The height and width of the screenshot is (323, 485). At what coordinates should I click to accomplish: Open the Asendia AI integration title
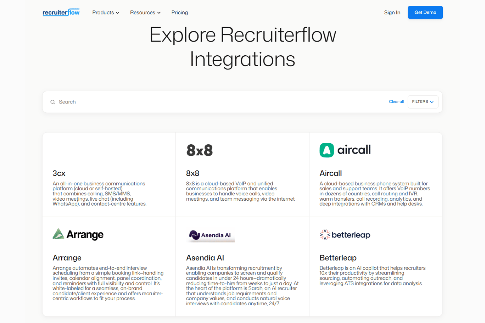tap(205, 258)
